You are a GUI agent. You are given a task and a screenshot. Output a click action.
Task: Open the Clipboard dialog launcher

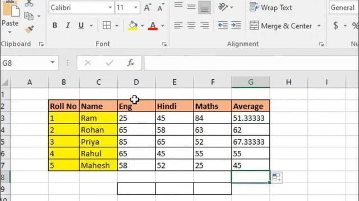point(41,44)
